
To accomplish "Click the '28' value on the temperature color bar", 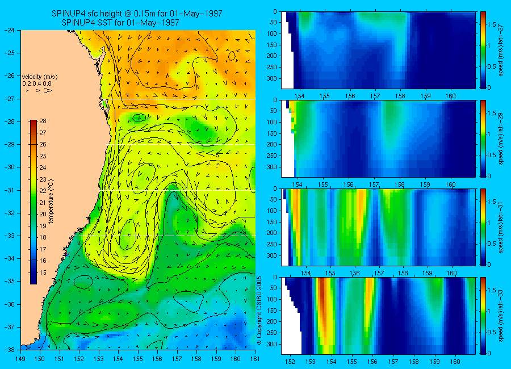I will click(43, 121).
